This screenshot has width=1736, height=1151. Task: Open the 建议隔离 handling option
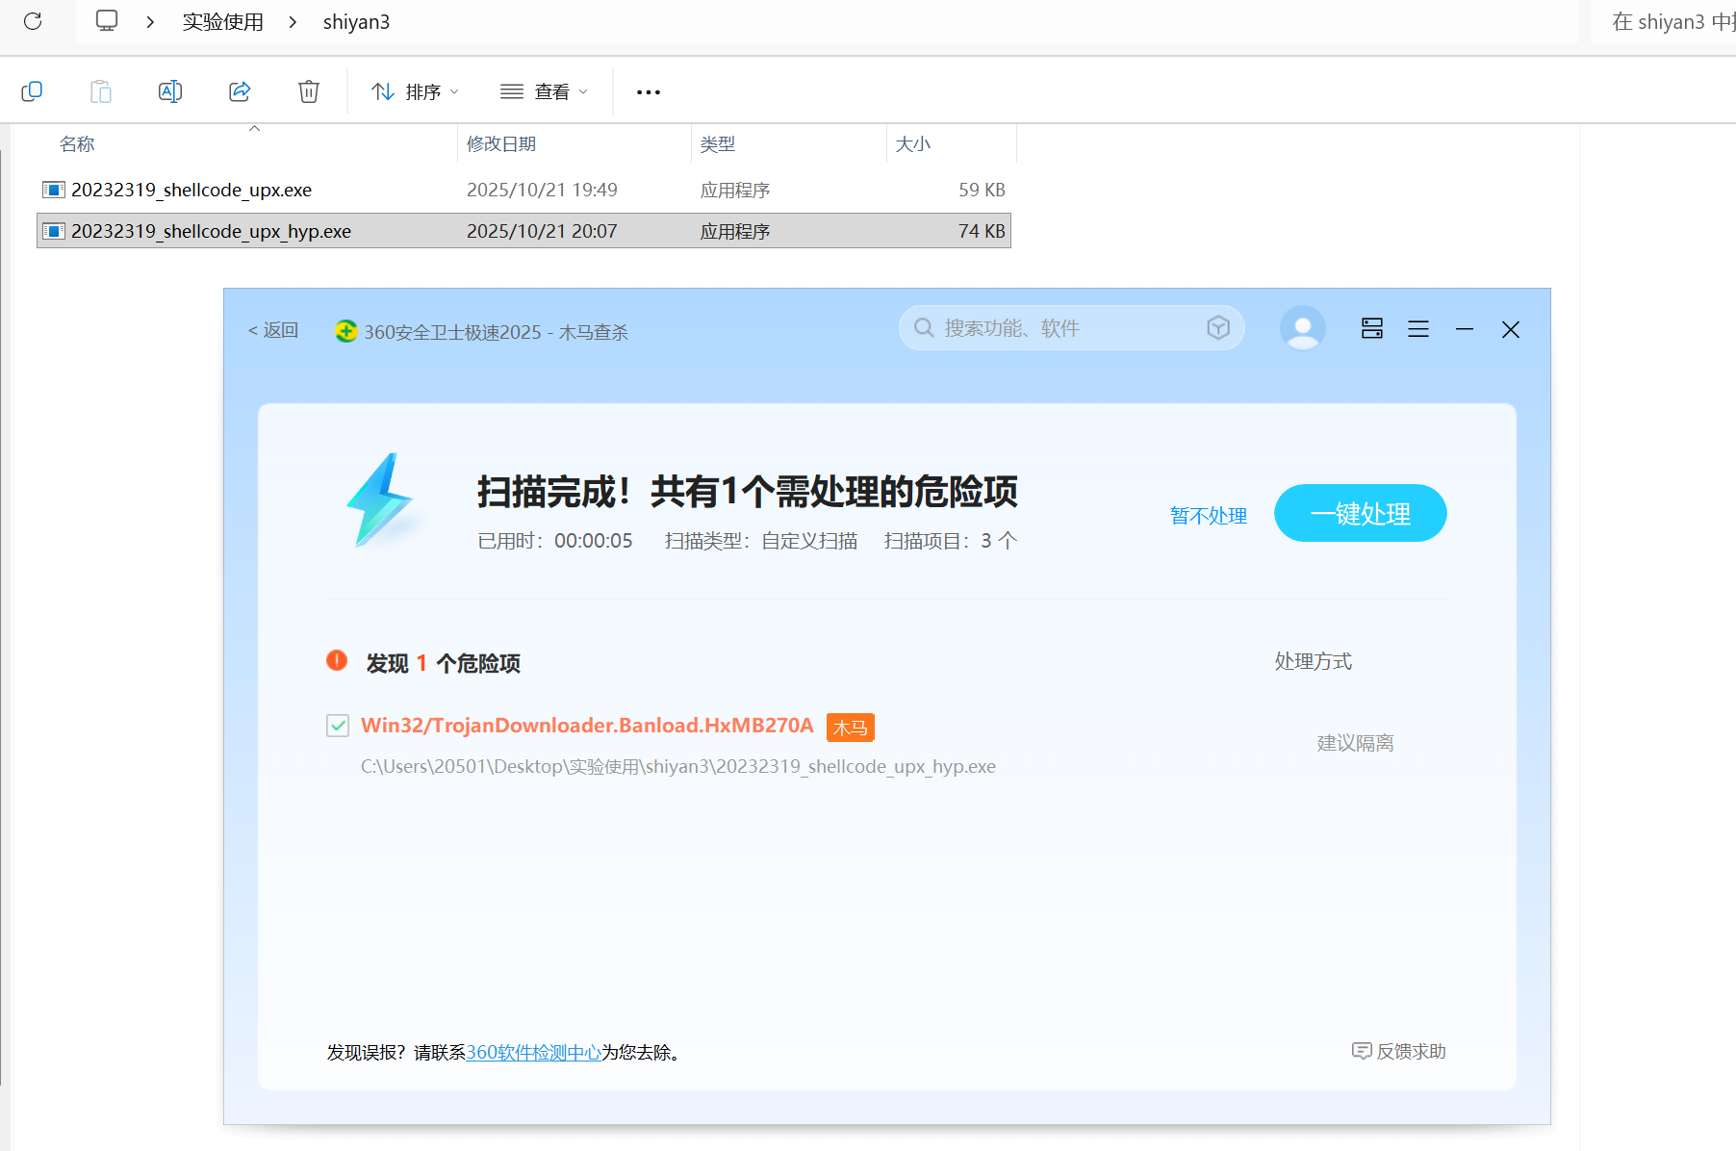[x=1356, y=743]
